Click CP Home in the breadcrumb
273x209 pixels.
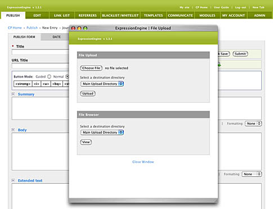(x=15, y=28)
